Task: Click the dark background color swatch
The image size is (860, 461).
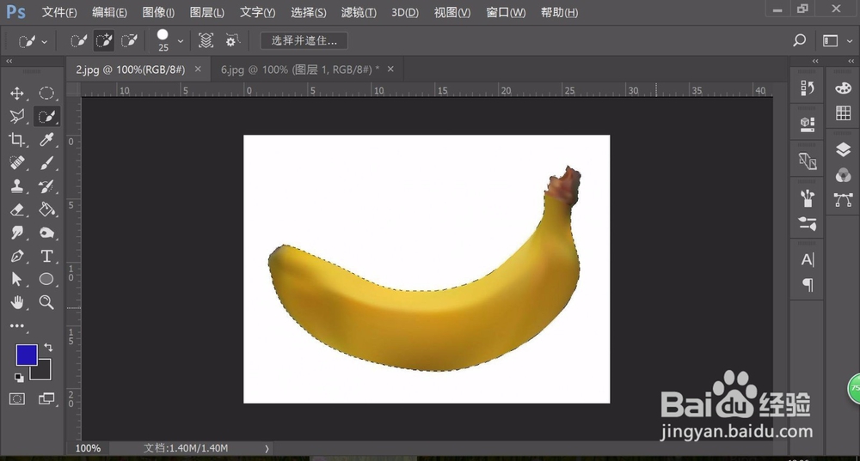Action: pos(44,373)
